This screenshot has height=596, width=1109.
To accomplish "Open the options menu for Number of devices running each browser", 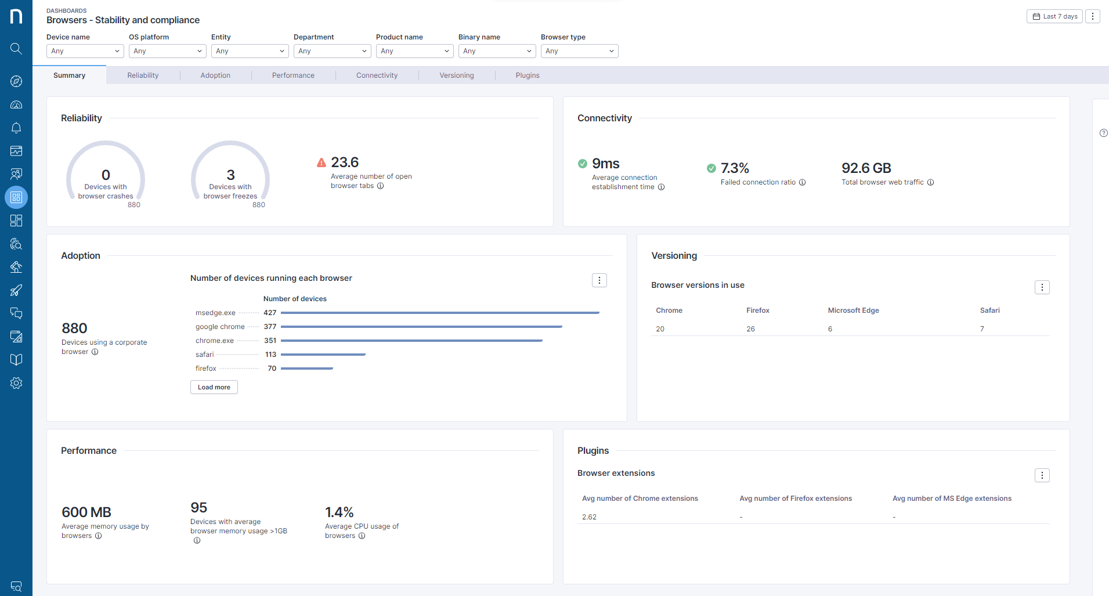I will (599, 280).
